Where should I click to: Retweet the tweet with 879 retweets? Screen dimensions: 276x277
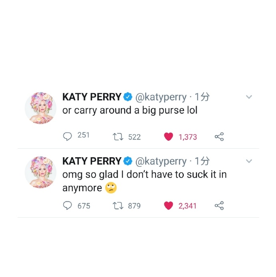118,206
